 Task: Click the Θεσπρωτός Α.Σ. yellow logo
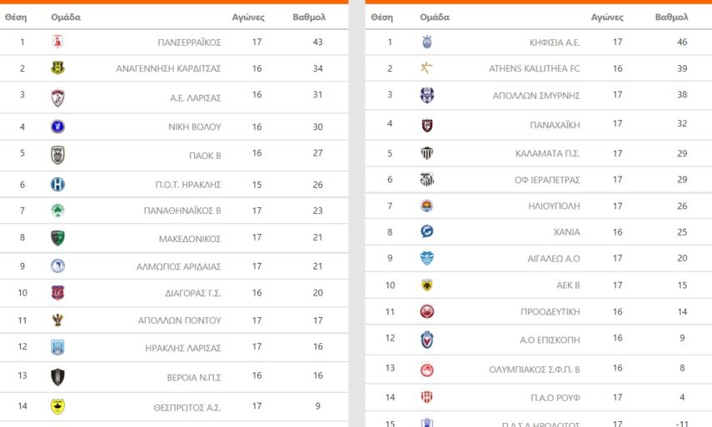click(x=57, y=406)
